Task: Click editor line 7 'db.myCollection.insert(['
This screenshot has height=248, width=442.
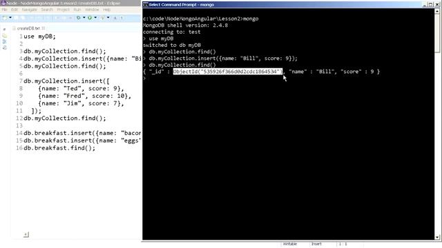Action: click(x=66, y=81)
